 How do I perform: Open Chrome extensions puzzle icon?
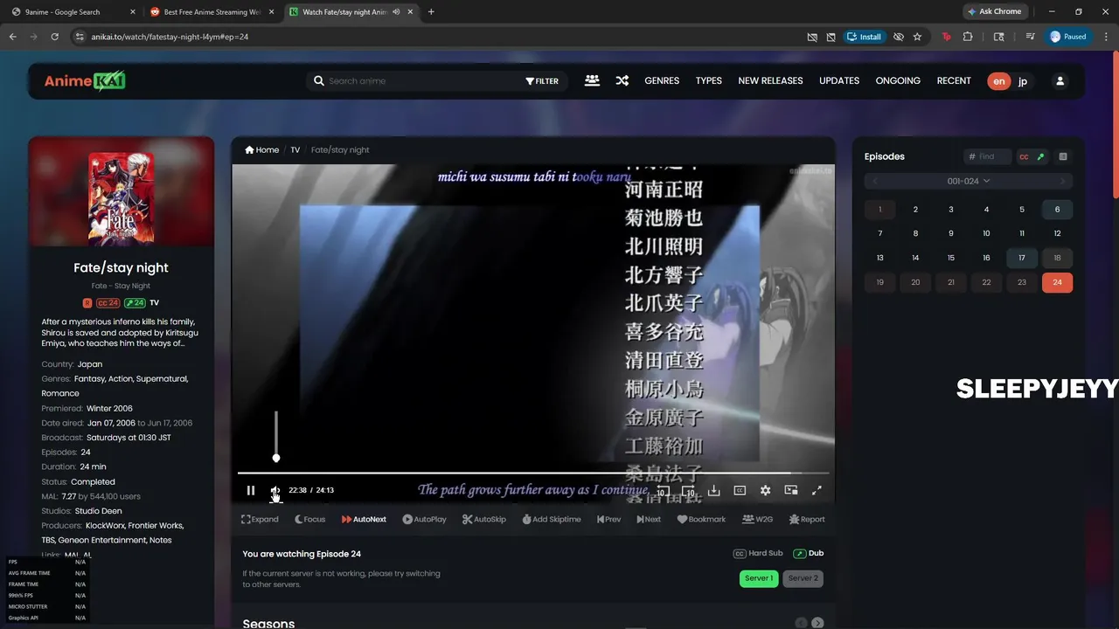point(968,37)
